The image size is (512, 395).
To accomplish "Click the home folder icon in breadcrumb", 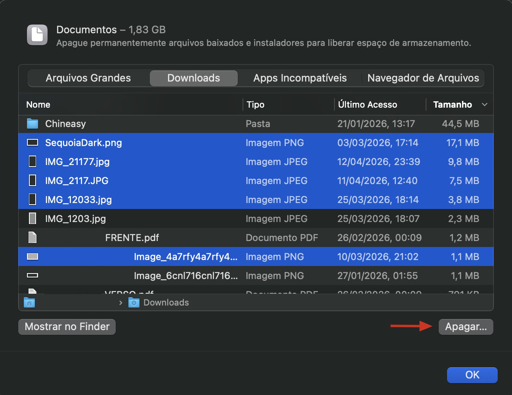I will (x=29, y=302).
